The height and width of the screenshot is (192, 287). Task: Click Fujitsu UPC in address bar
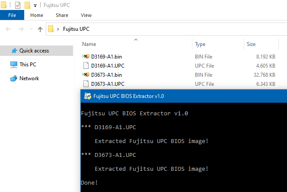click(x=76, y=29)
